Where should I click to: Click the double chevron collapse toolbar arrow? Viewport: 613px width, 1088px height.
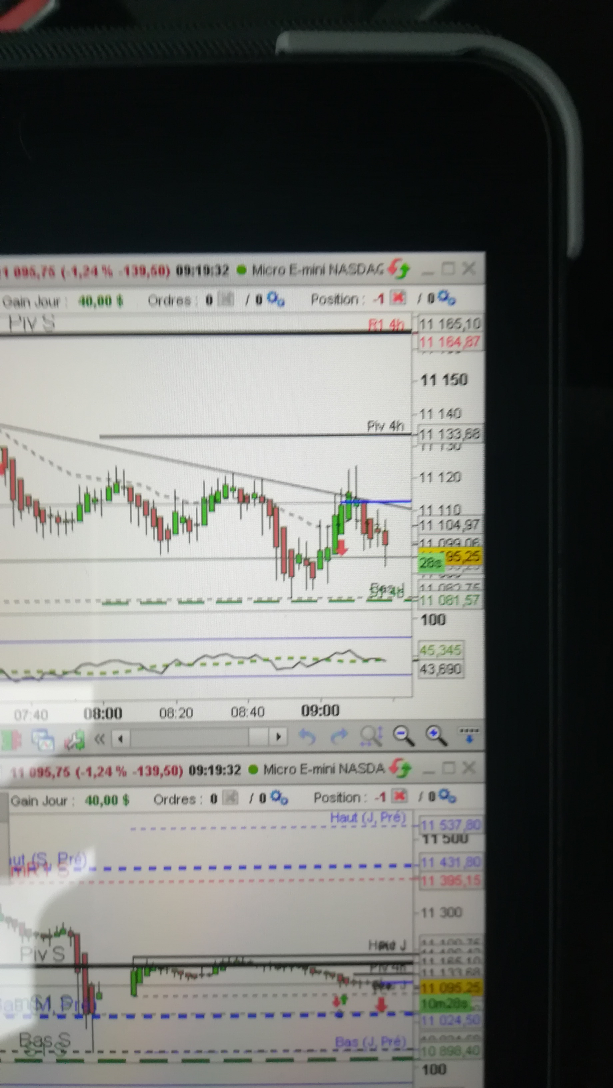(x=100, y=739)
